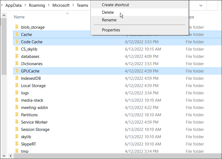Open the address bar history dropdown

[x=201, y=5]
